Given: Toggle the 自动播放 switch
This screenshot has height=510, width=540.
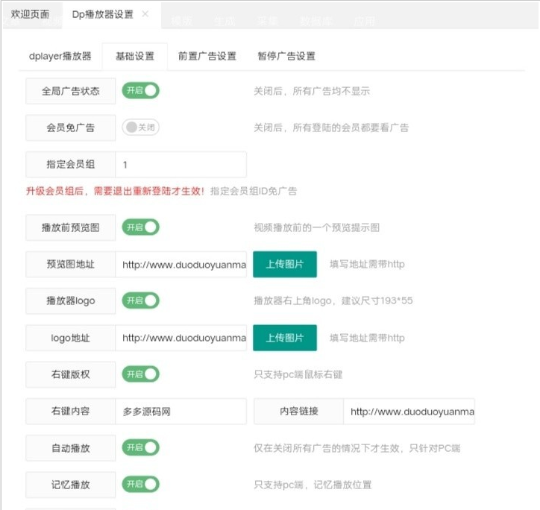Looking at the screenshot, I should tap(141, 447).
